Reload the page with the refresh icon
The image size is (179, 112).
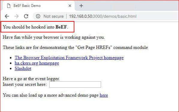click(26, 16)
